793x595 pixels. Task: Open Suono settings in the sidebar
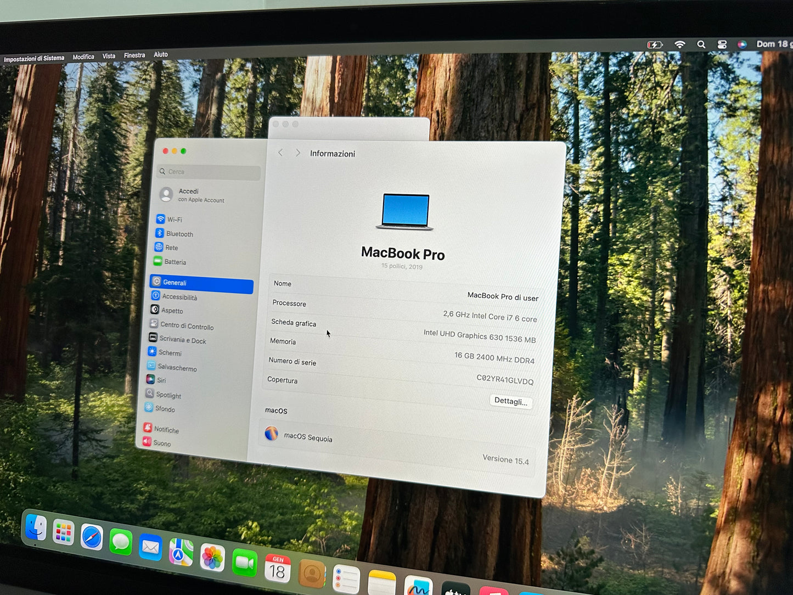point(162,443)
